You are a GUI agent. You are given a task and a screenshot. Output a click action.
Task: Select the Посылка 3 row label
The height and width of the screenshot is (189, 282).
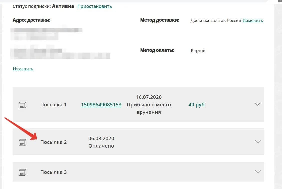[x=53, y=172]
